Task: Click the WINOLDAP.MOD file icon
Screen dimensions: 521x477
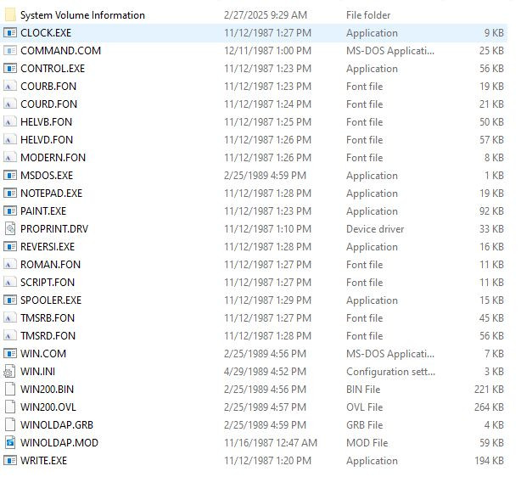Action: [10, 442]
